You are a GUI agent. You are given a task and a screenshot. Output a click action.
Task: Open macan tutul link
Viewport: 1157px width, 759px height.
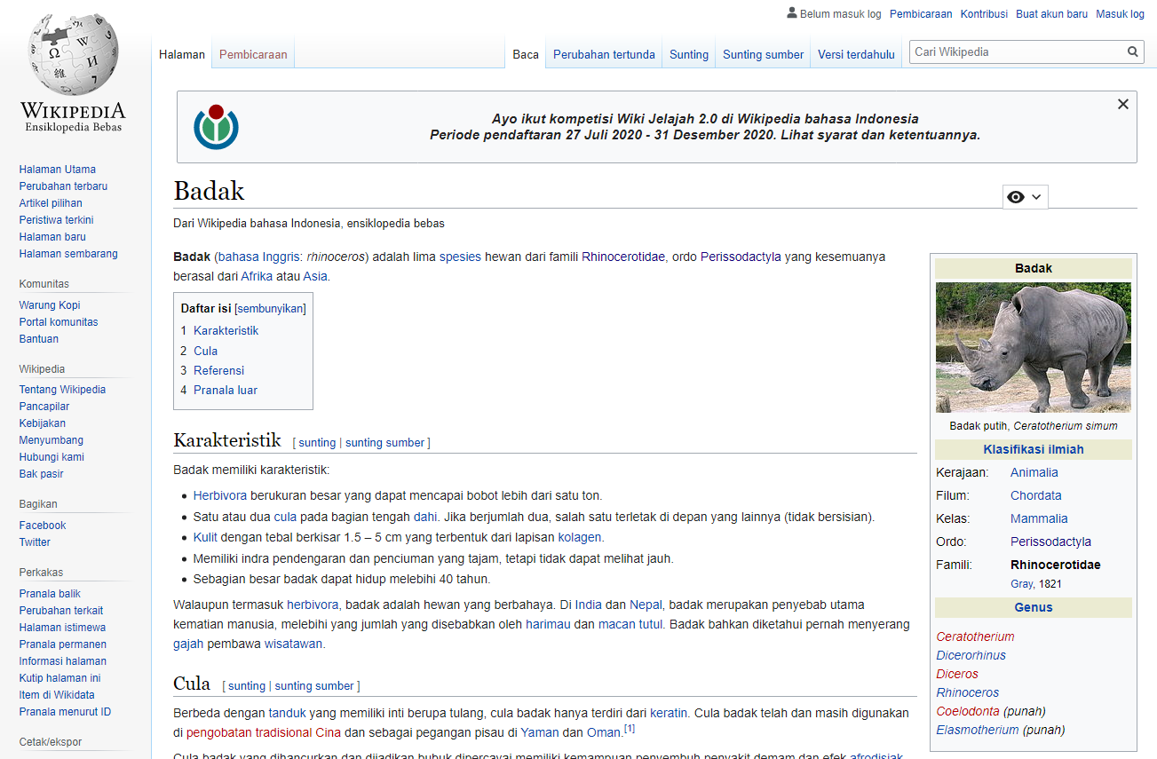tap(630, 624)
